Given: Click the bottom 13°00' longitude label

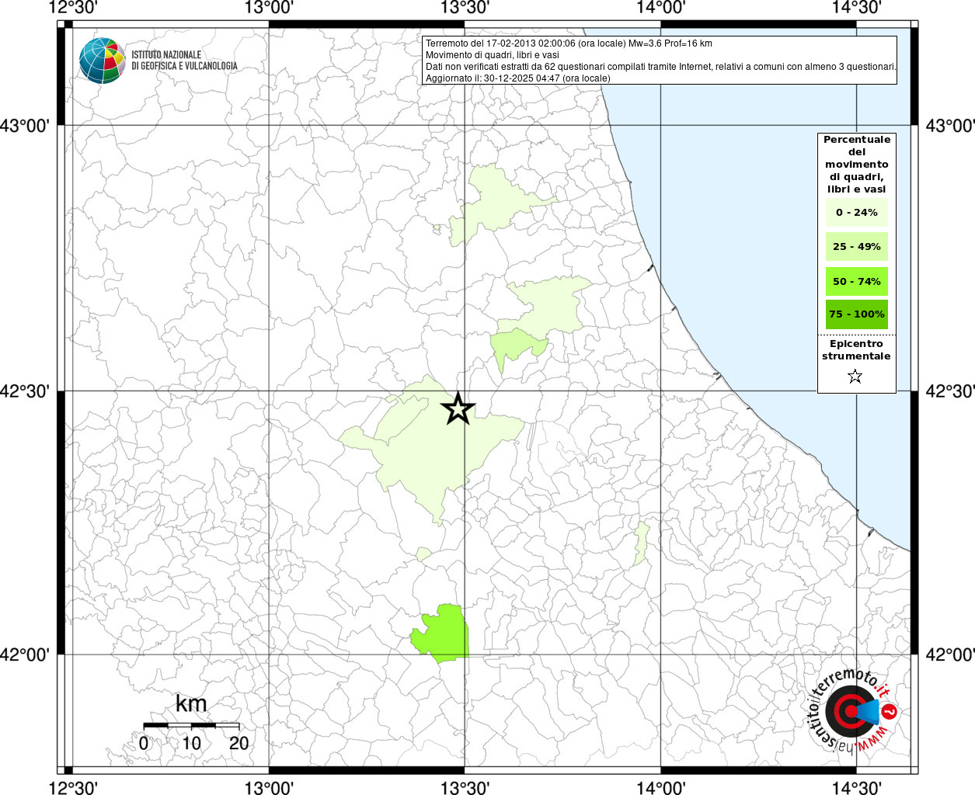Looking at the screenshot, I should pyautogui.click(x=269, y=787).
